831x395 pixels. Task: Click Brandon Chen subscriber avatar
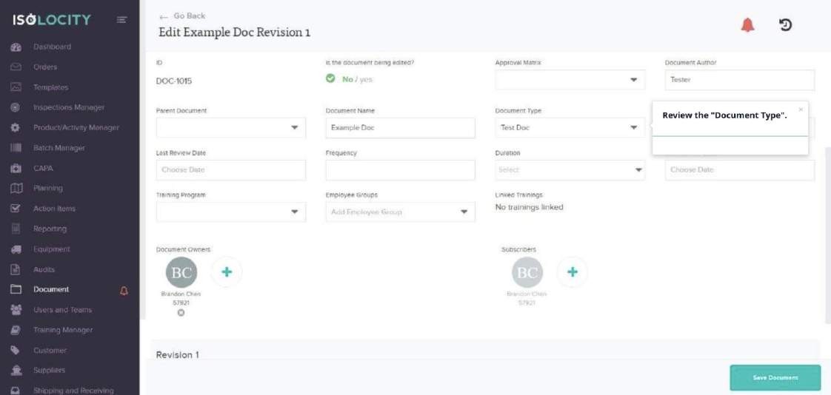527,272
